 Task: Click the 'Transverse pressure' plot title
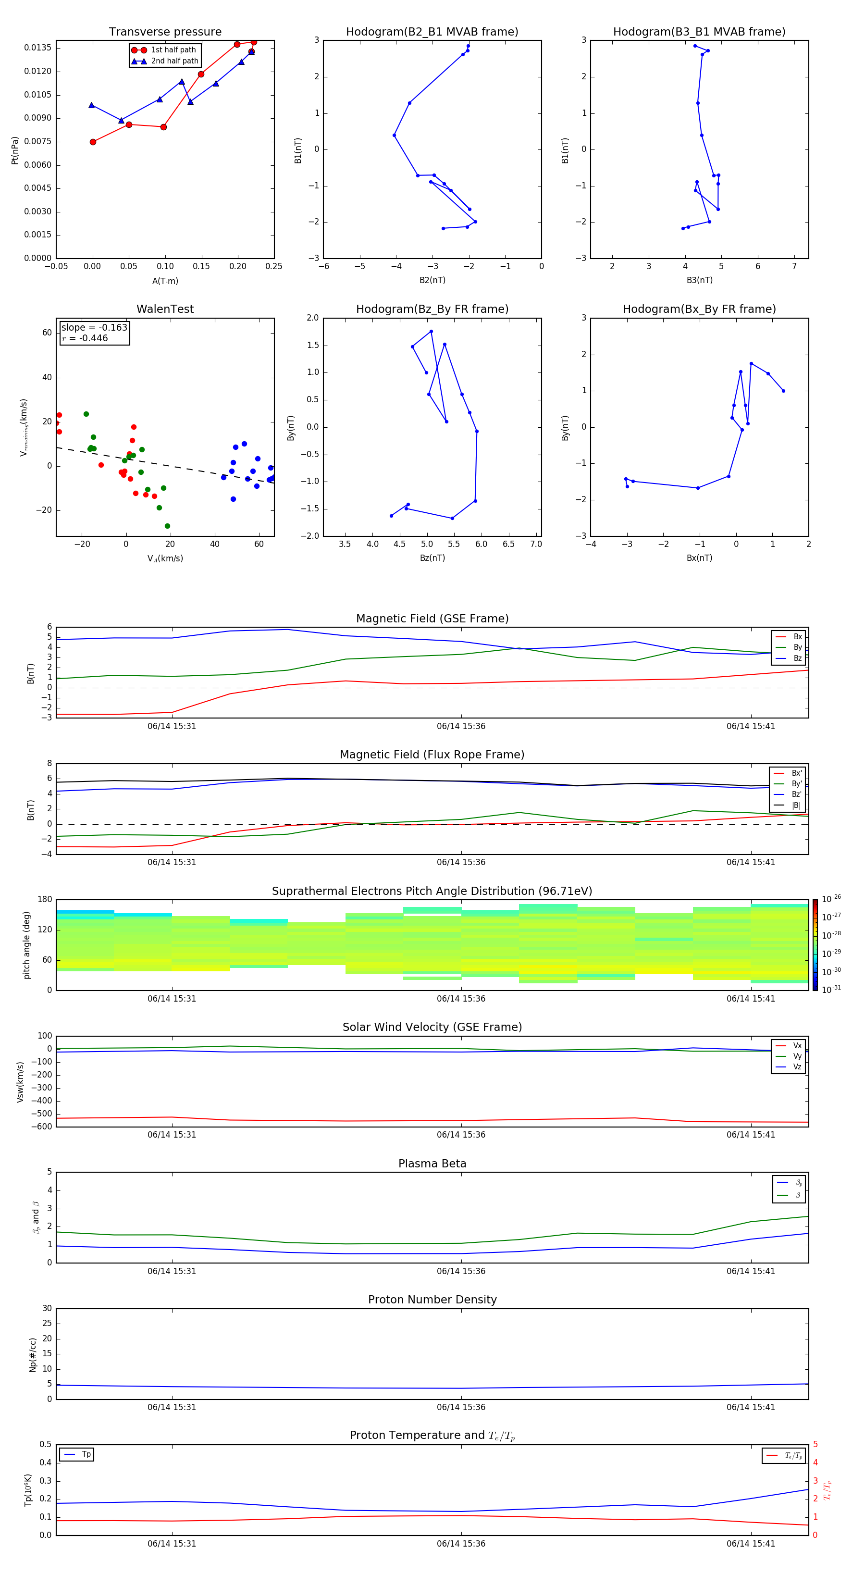point(165,32)
